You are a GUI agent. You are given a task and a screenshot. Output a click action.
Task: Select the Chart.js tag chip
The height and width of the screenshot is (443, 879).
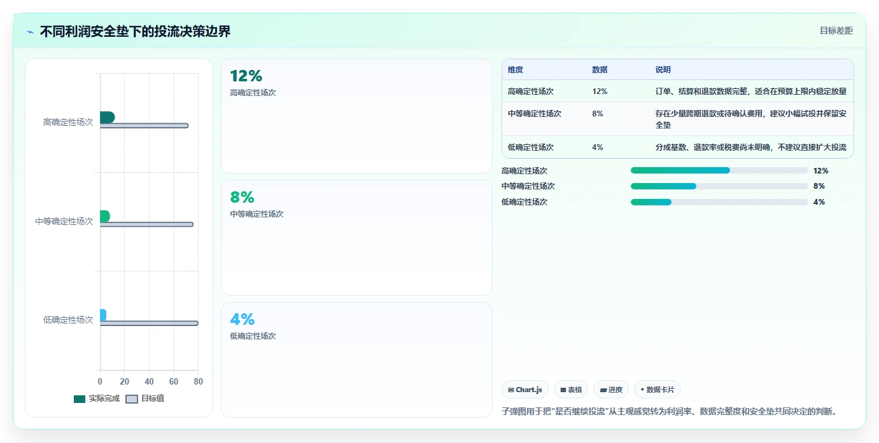[525, 390]
